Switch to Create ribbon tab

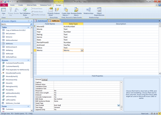pyautogui.click(x=21, y=5)
